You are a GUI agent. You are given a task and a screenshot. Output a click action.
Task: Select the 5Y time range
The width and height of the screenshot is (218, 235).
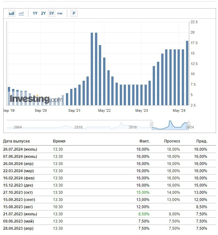pyautogui.click(x=52, y=13)
